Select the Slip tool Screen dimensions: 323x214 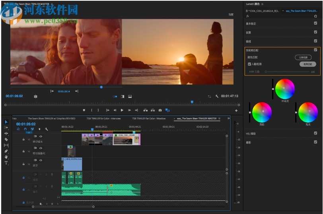pos(6,145)
